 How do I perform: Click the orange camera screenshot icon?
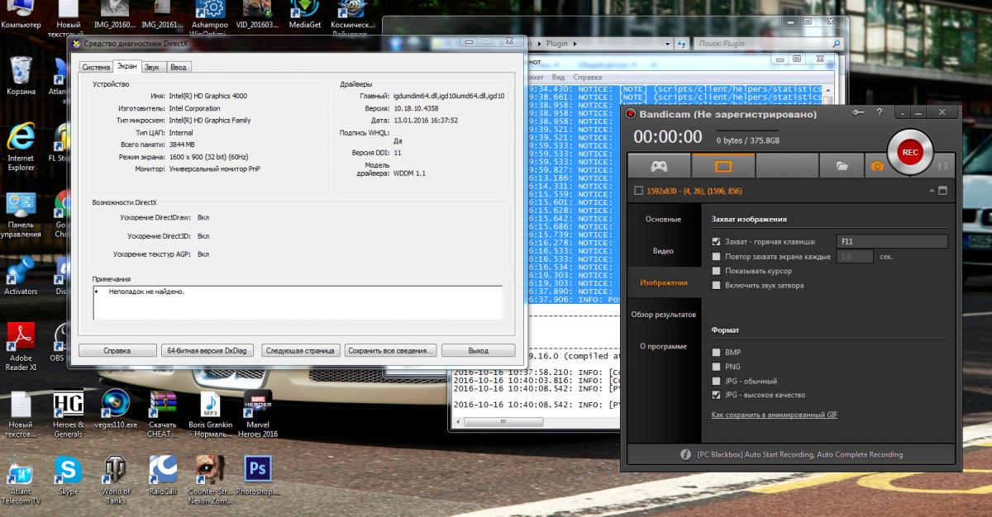(876, 166)
